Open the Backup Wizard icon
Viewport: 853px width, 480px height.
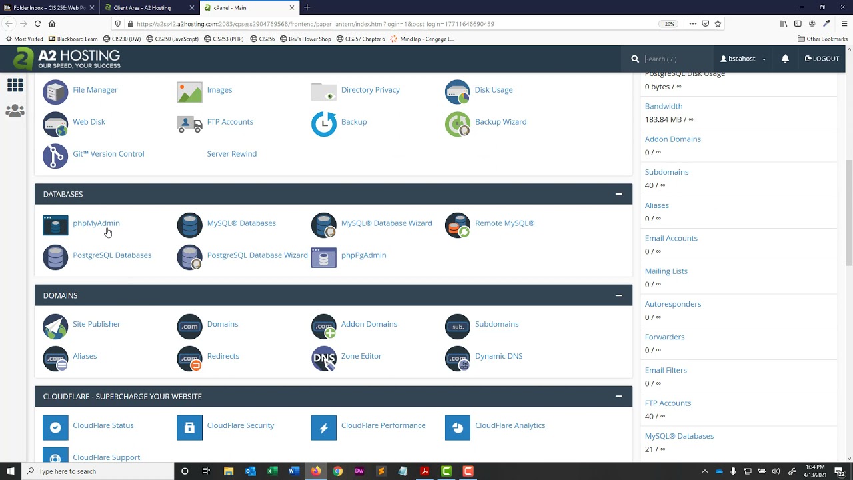click(458, 124)
